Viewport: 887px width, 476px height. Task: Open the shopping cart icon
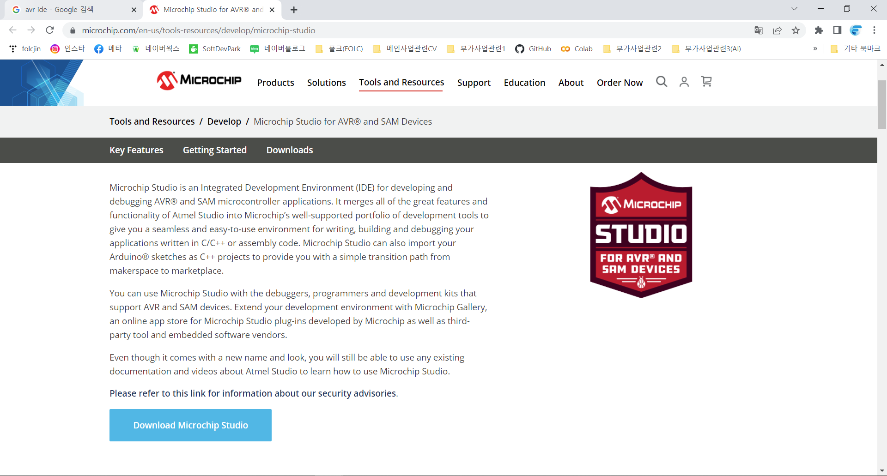[x=706, y=82]
